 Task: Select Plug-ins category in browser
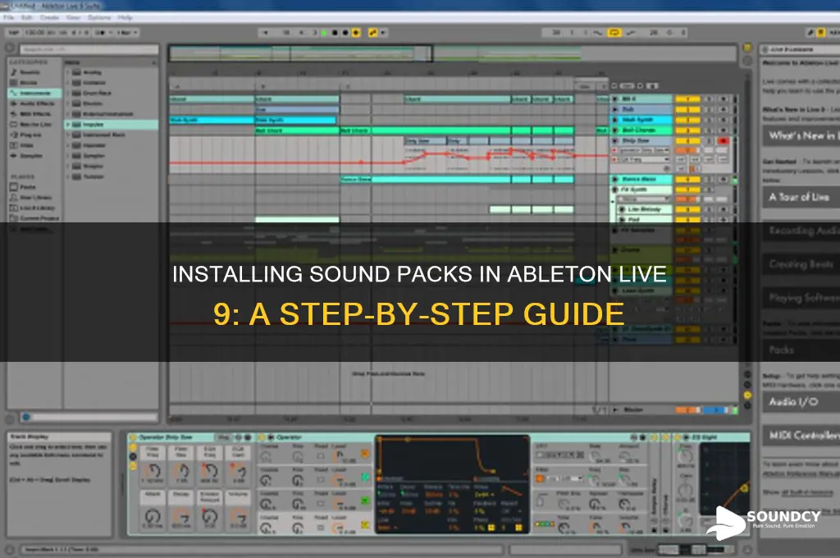30,135
